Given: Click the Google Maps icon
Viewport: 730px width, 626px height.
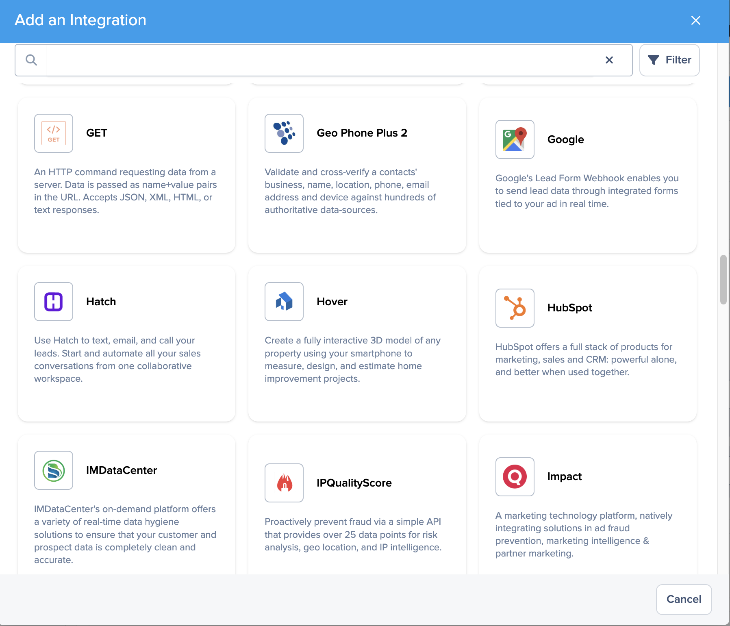Looking at the screenshot, I should pos(515,139).
